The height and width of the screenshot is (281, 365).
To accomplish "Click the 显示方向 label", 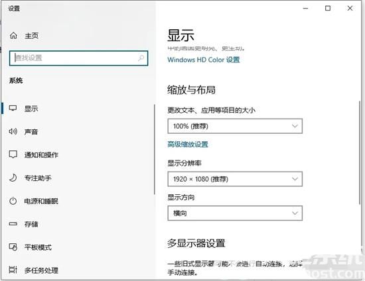I will (x=181, y=197).
